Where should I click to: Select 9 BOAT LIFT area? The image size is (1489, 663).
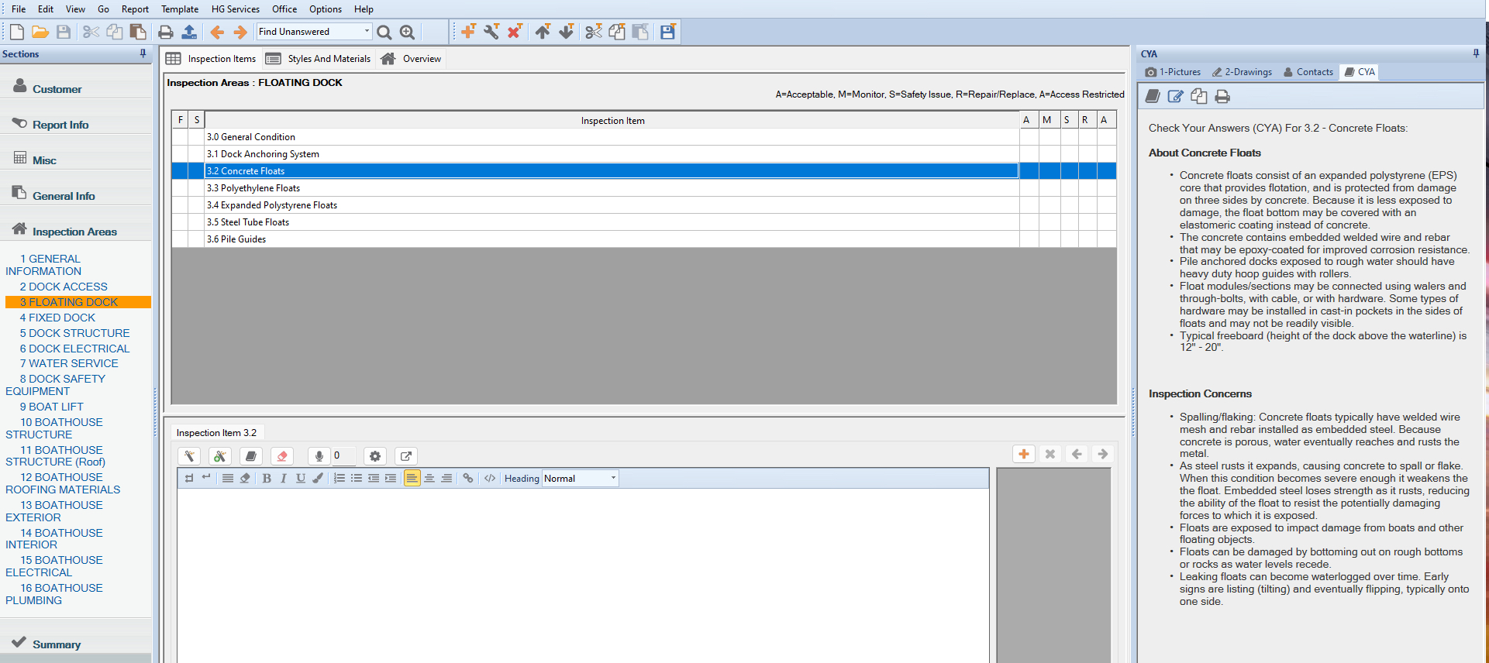coord(52,407)
